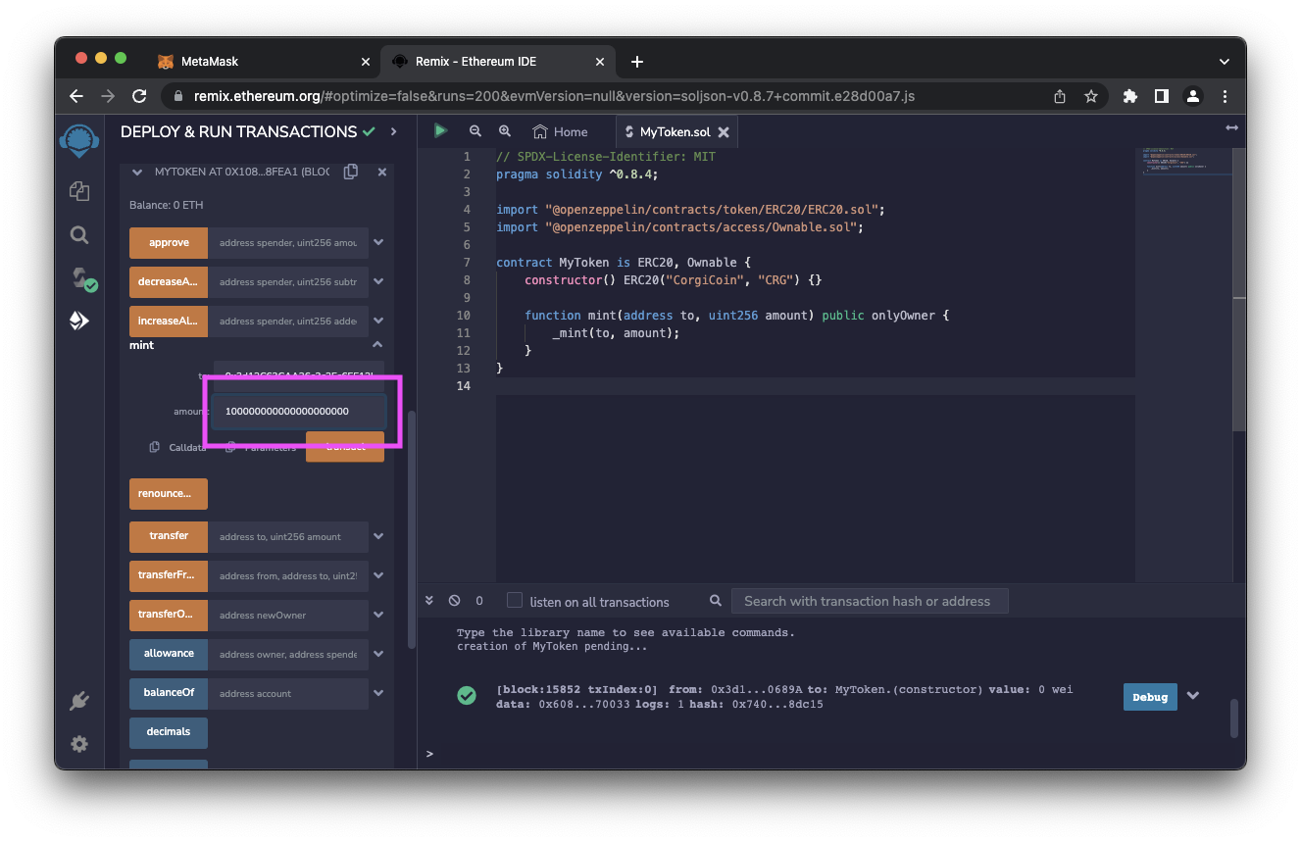Debug the MyToken constructor transaction
This screenshot has height=842, width=1301.
click(x=1150, y=697)
